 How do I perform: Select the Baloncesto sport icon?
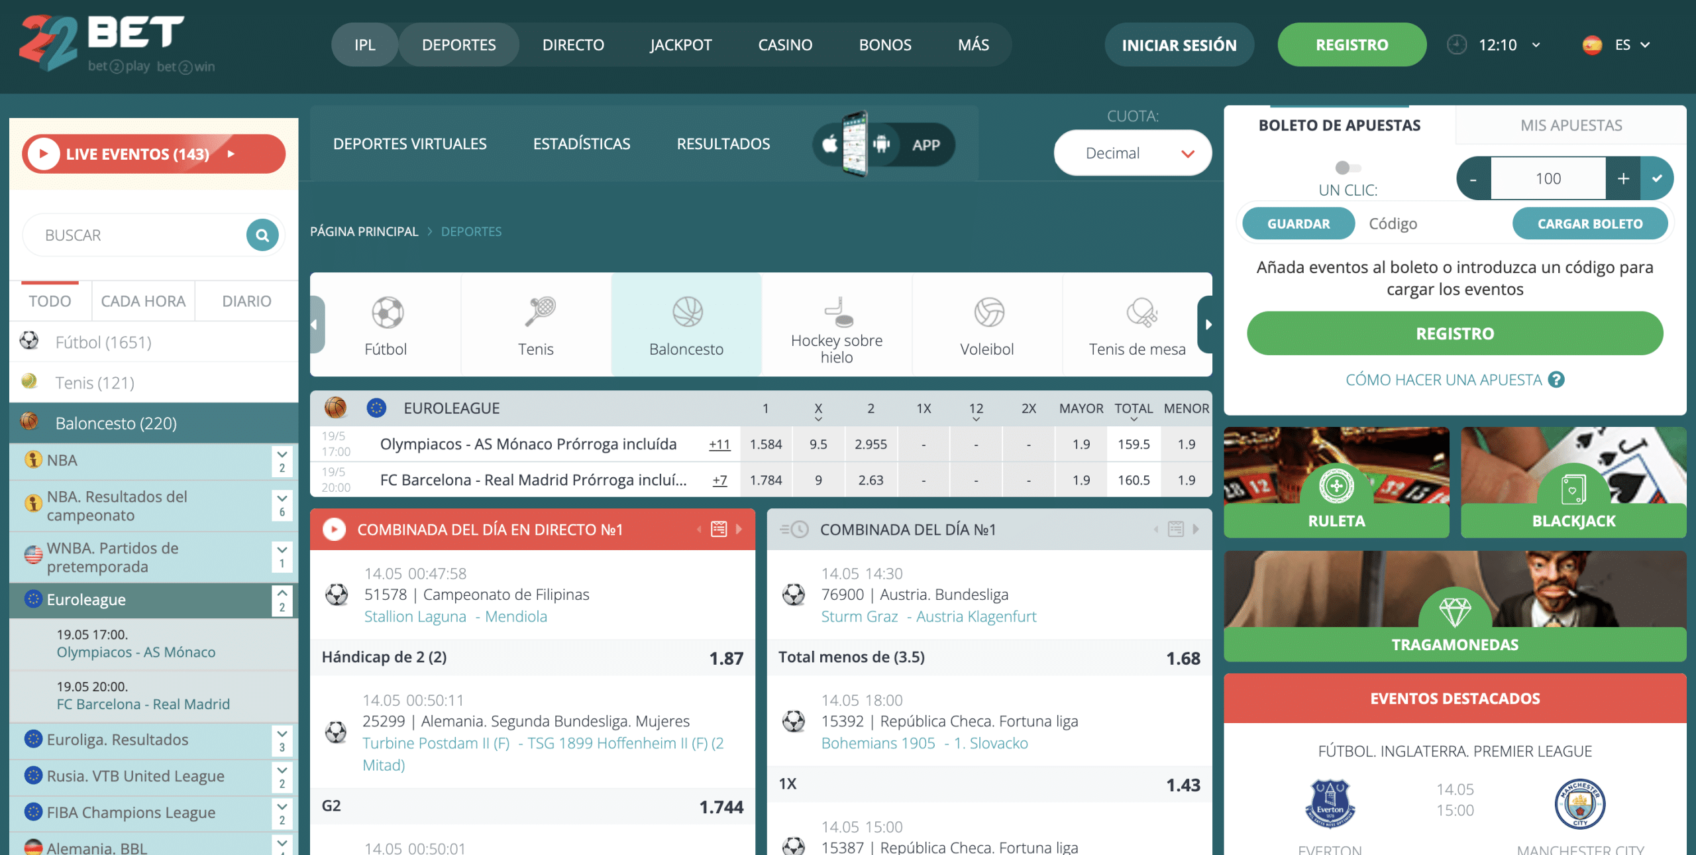(688, 312)
